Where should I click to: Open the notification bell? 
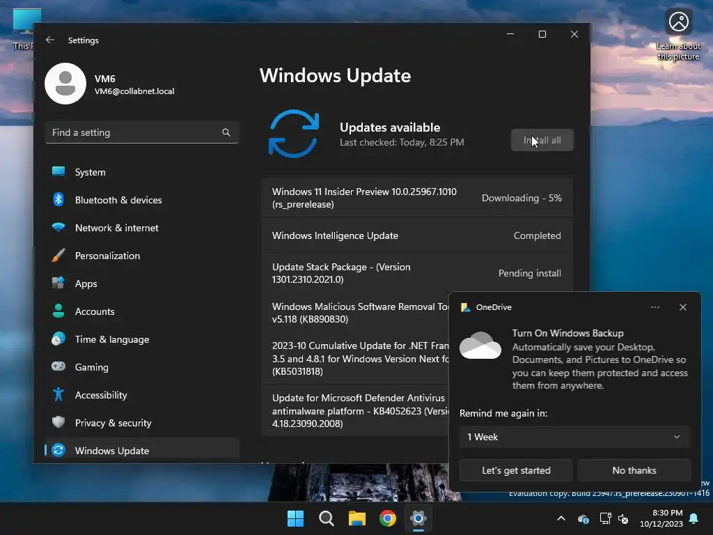pyautogui.click(x=694, y=518)
